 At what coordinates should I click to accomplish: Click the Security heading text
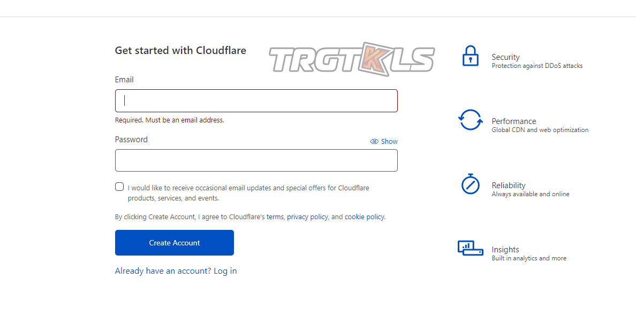[x=505, y=57]
